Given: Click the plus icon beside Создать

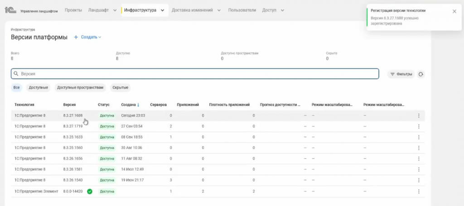Looking at the screenshot, I should tap(76, 37).
